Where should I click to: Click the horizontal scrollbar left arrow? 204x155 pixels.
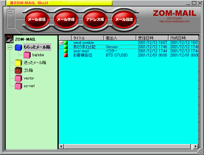pos(61,147)
